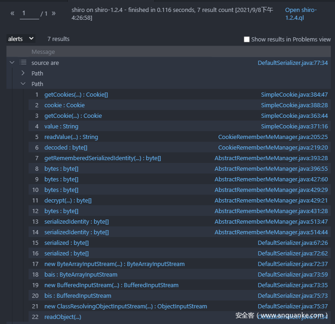Click the Message column header
The image size is (335, 324).
[x=43, y=52]
